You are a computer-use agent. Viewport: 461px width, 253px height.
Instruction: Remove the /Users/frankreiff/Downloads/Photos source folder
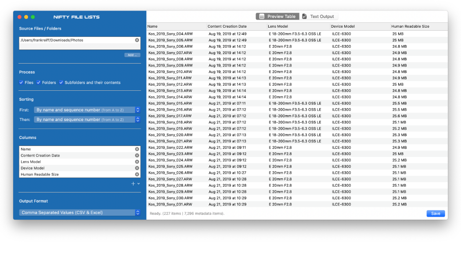pos(137,40)
